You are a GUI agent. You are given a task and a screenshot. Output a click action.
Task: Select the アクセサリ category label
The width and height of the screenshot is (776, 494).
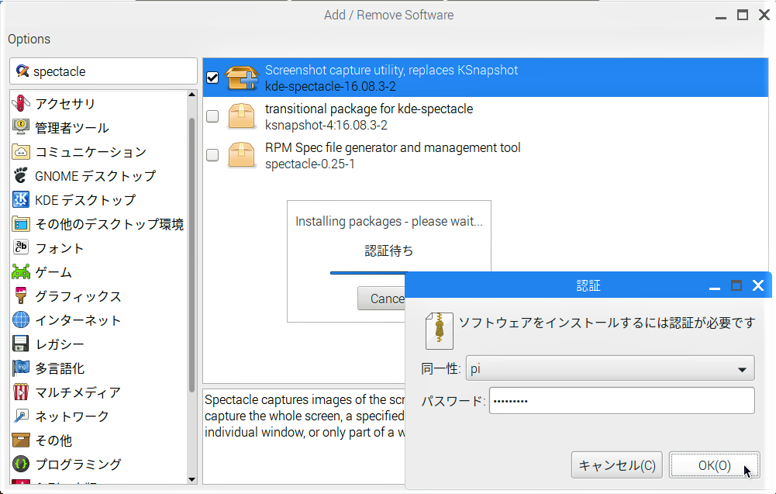(x=65, y=103)
